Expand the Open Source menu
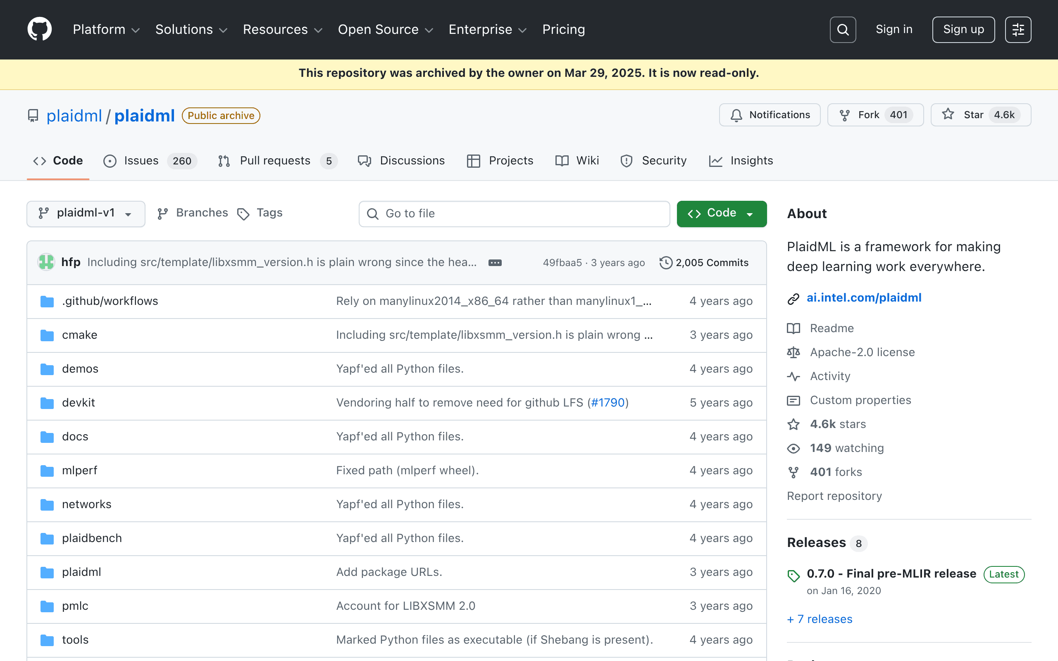The image size is (1058, 661). (385, 29)
